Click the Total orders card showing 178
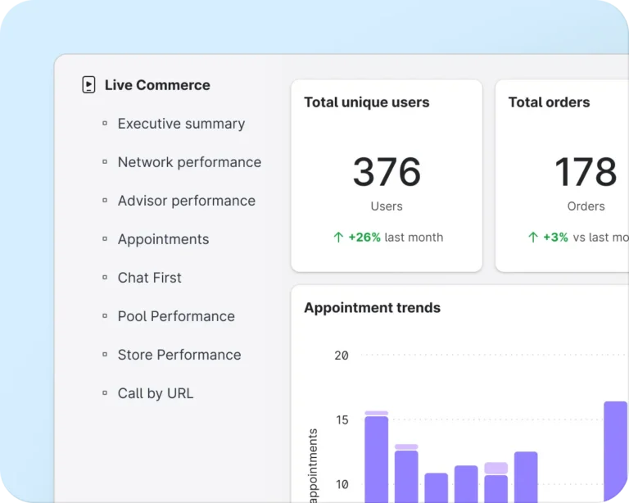This screenshot has height=503, width=629. coord(562,175)
